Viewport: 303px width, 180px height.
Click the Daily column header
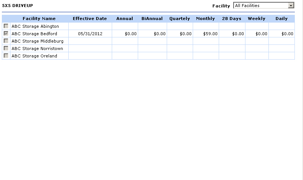(x=281, y=19)
